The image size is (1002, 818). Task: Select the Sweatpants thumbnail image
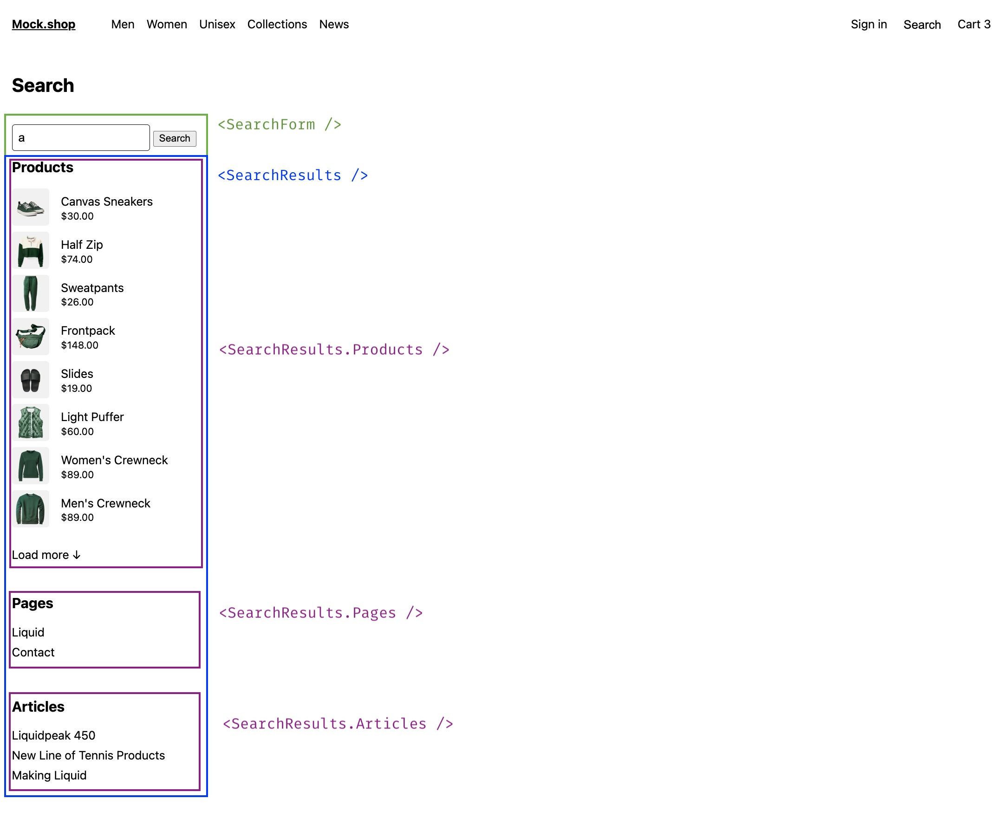point(31,293)
